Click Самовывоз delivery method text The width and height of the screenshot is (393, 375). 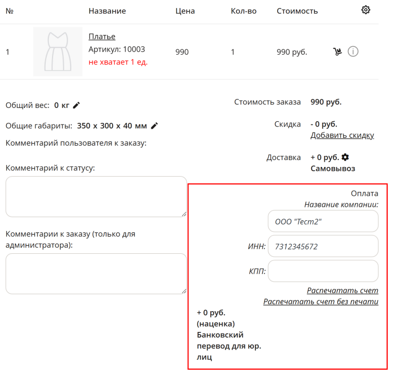click(x=333, y=169)
